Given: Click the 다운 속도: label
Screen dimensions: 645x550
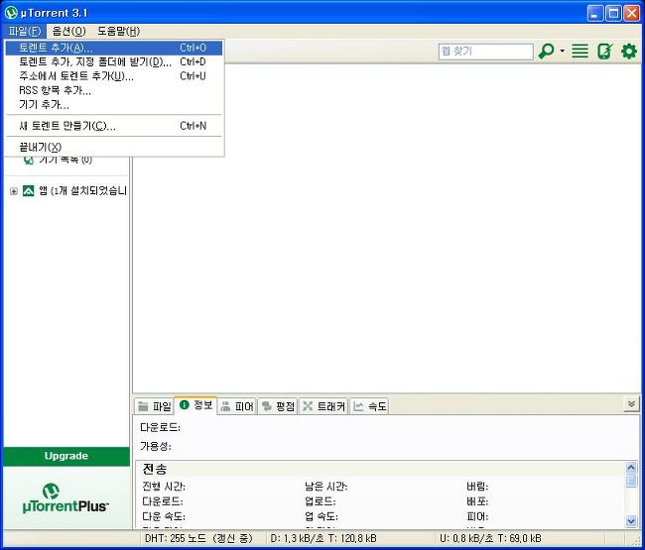Looking at the screenshot, I should point(164,516).
